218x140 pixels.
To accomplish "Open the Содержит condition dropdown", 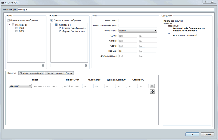I will coord(20,86).
